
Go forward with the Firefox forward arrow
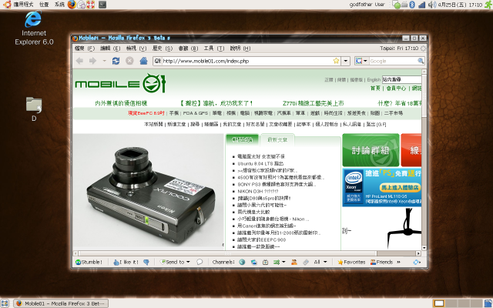click(x=92, y=61)
